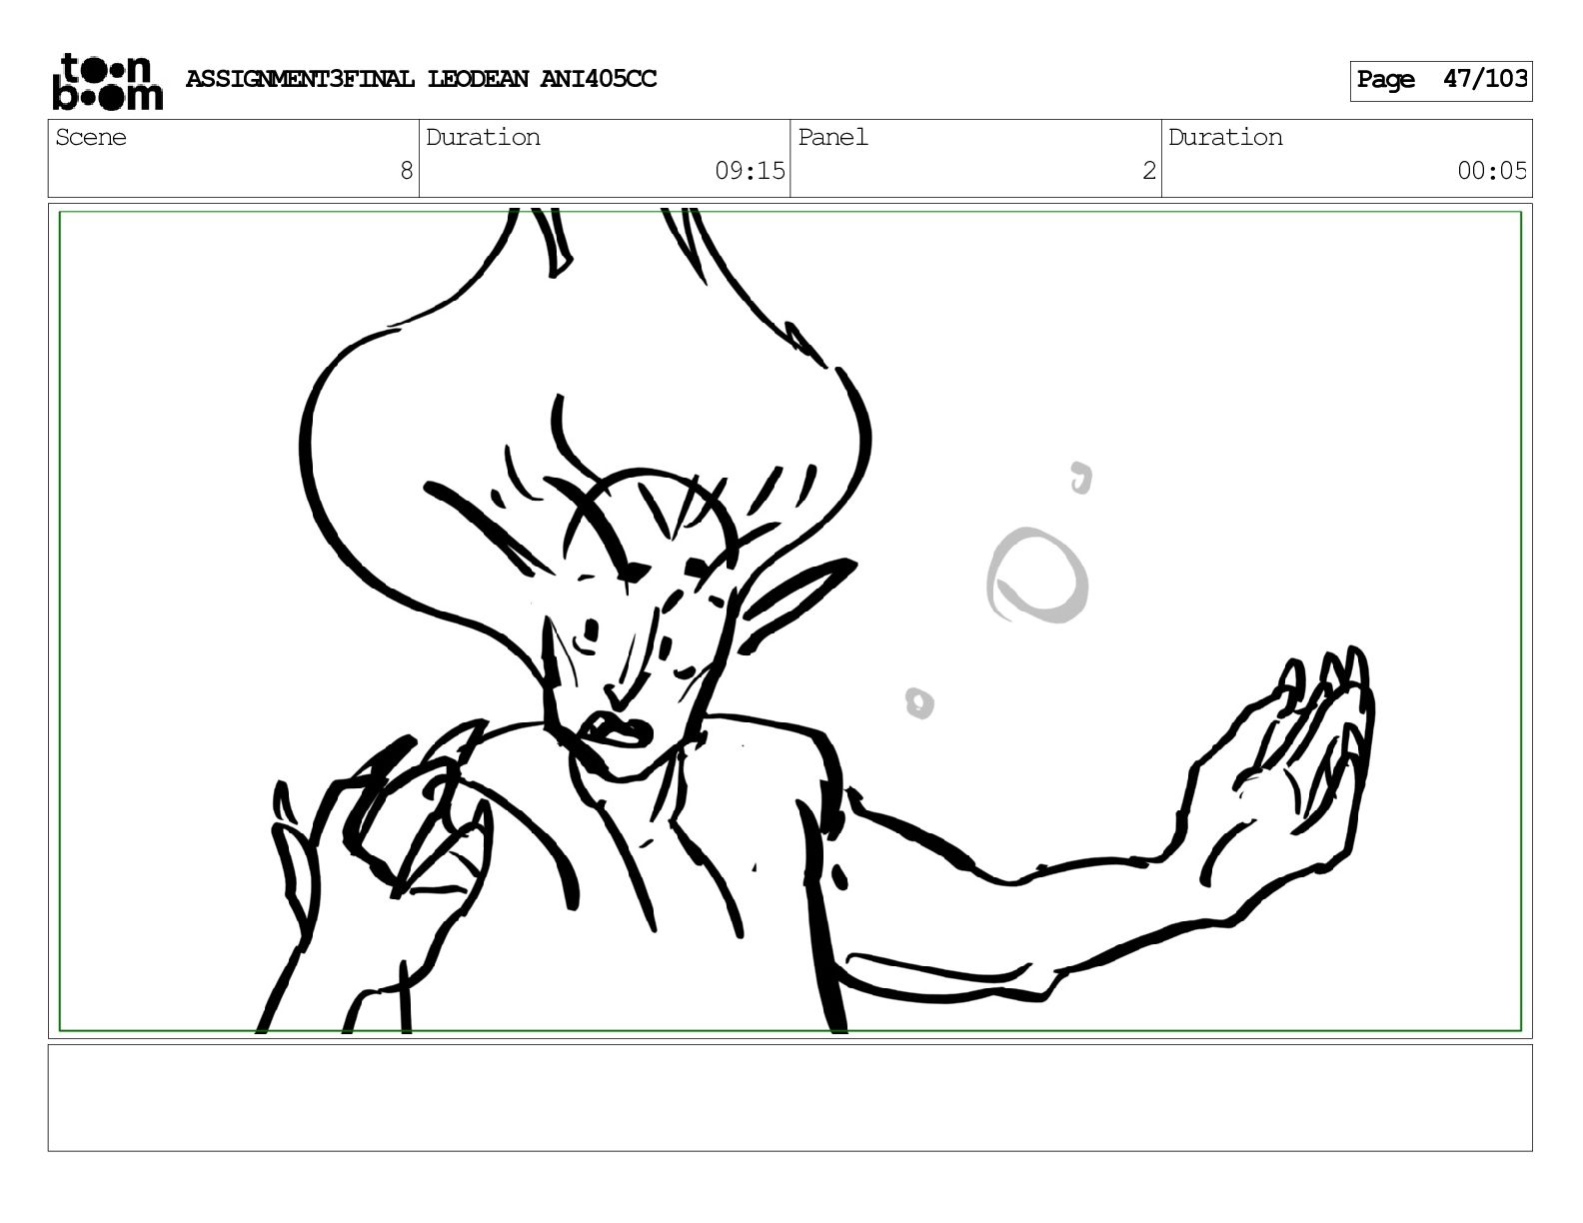
Task: Select the panel number 2
Action: (1149, 171)
